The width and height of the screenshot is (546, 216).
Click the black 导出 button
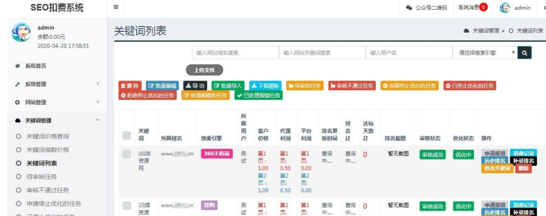click(x=195, y=86)
